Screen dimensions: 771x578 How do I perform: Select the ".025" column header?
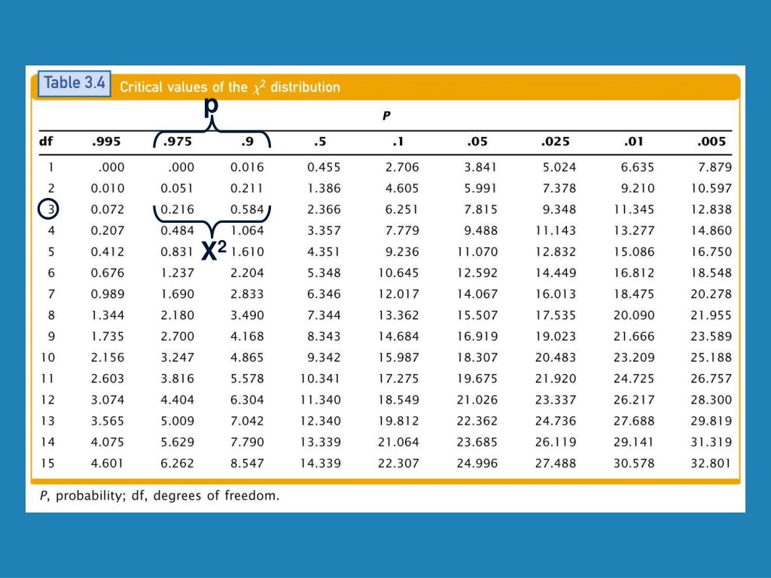click(x=555, y=142)
